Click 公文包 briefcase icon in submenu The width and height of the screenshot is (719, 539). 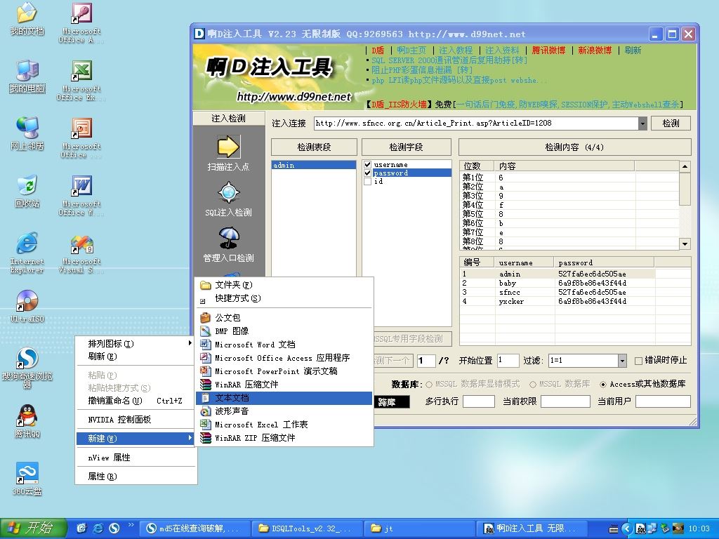(206, 318)
